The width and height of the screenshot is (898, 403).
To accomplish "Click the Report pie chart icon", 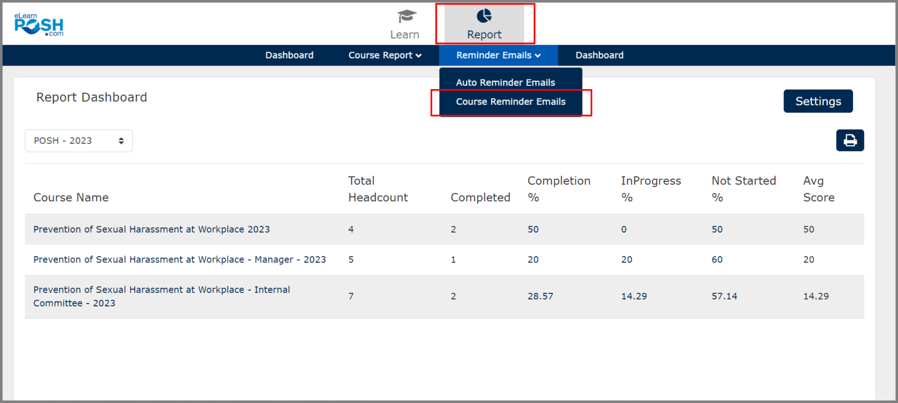I will point(484,16).
